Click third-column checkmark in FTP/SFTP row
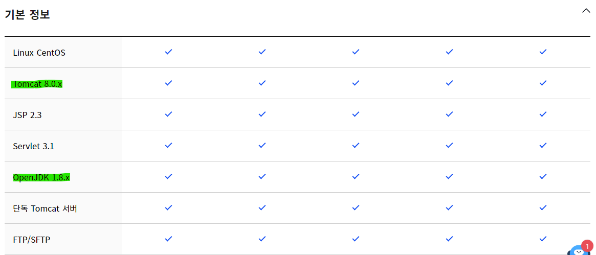 coord(356,239)
